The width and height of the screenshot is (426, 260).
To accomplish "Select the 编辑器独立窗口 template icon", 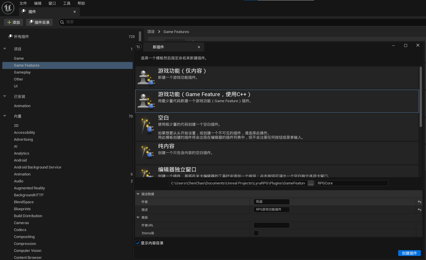I will pyautogui.click(x=147, y=173).
